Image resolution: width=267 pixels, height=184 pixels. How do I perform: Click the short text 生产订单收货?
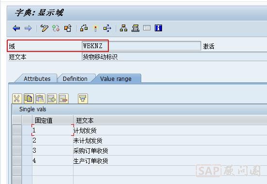[x=91, y=161]
